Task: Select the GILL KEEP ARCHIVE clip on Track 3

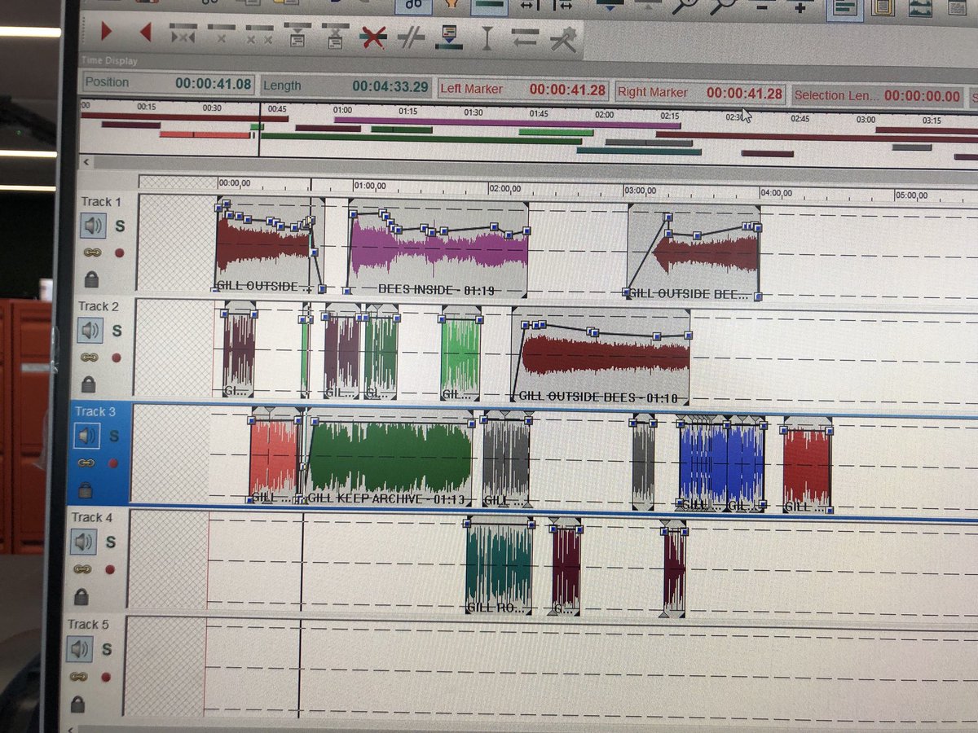Action: tap(391, 456)
